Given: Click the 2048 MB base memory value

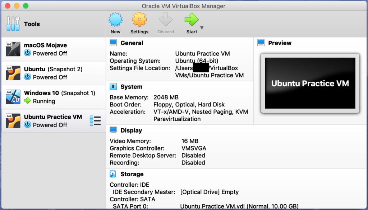Looking at the screenshot, I should pyautogui.click(x=166, y=97).
